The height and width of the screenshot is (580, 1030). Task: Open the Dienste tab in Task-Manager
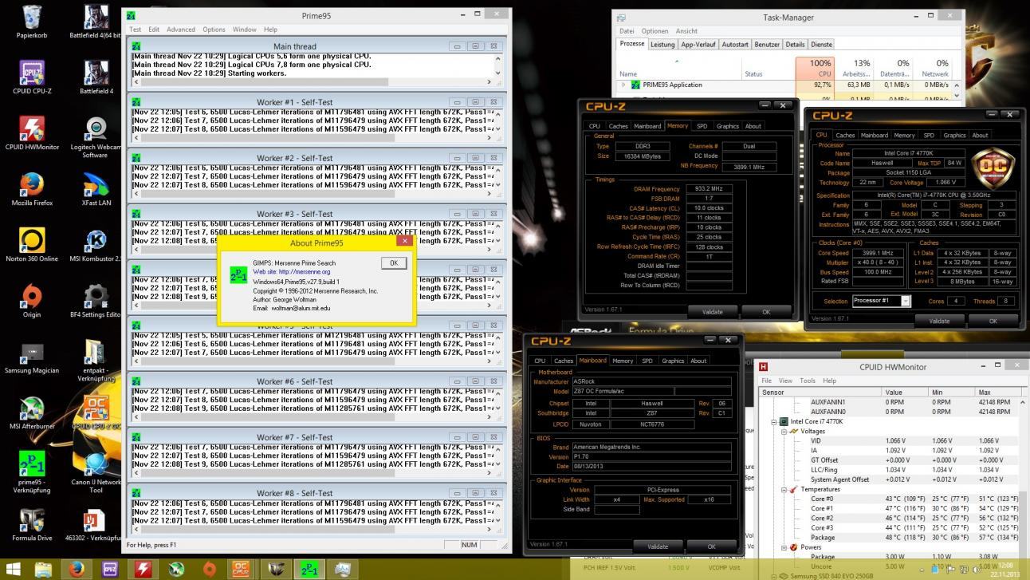(x=821, y=45)
